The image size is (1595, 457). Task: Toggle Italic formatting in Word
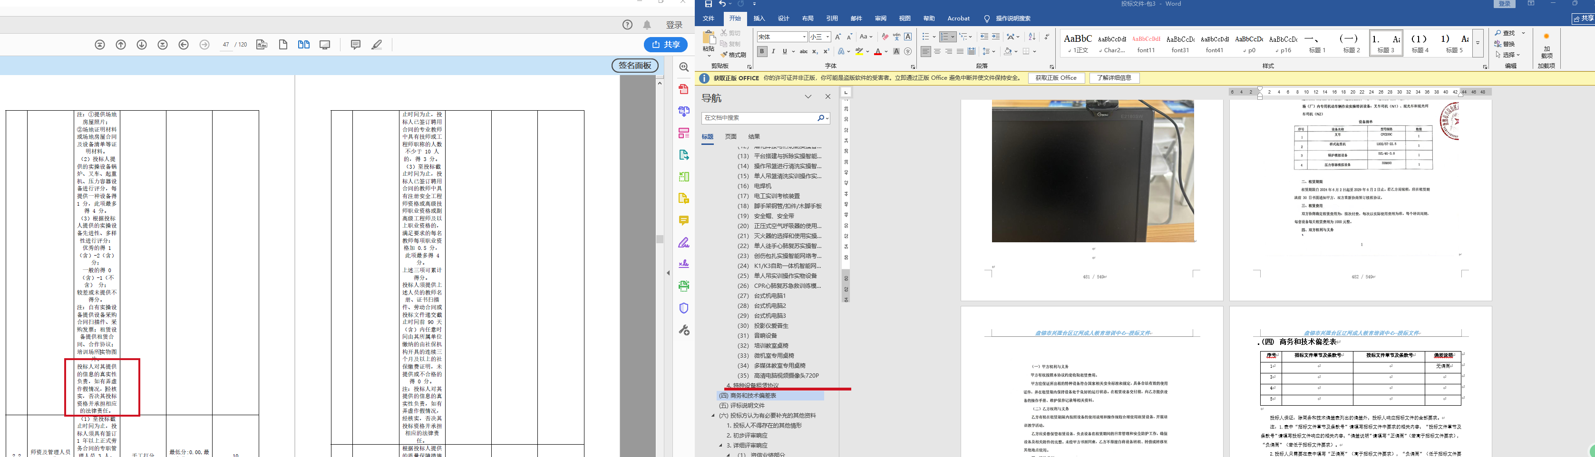point(773,52)
